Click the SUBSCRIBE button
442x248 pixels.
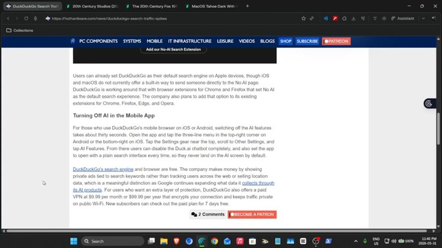(x=308, y=41)
